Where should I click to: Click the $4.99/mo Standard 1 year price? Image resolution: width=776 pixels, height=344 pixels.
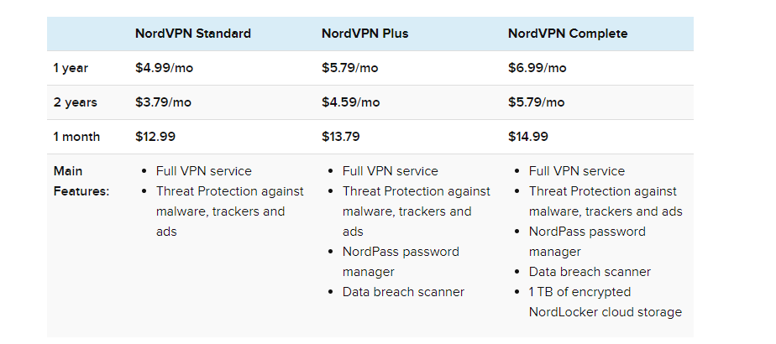164,68
